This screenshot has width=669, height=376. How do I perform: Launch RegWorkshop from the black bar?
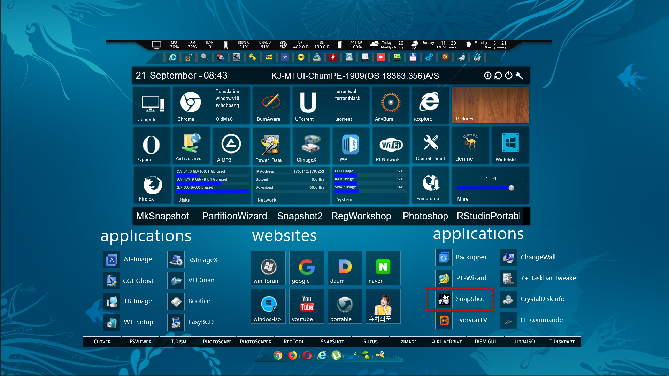pos(361,216)
